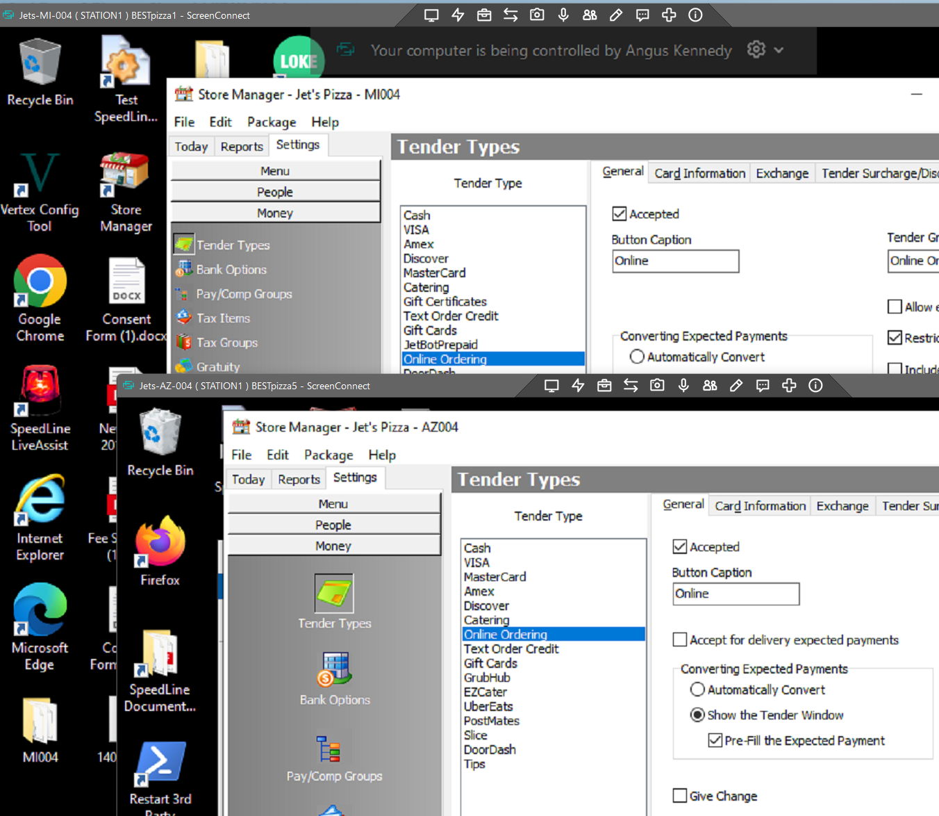Open the Card Information tab in AZ004 window
The image size is (939, 816).
pyautogui.click(x=761, y=506)
